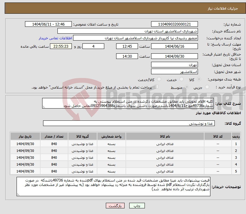Toggle the Islamic treasury payment checkbox
246x214 pixels.
[156, 87]
